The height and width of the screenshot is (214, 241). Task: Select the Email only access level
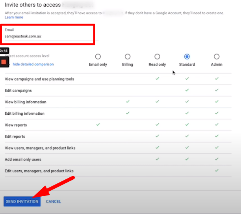(x=98, y=57)
